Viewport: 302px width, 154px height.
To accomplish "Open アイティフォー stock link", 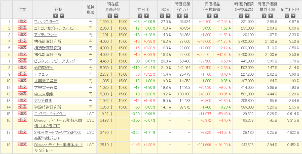I will pyautogui.click(x=46, y=35).
